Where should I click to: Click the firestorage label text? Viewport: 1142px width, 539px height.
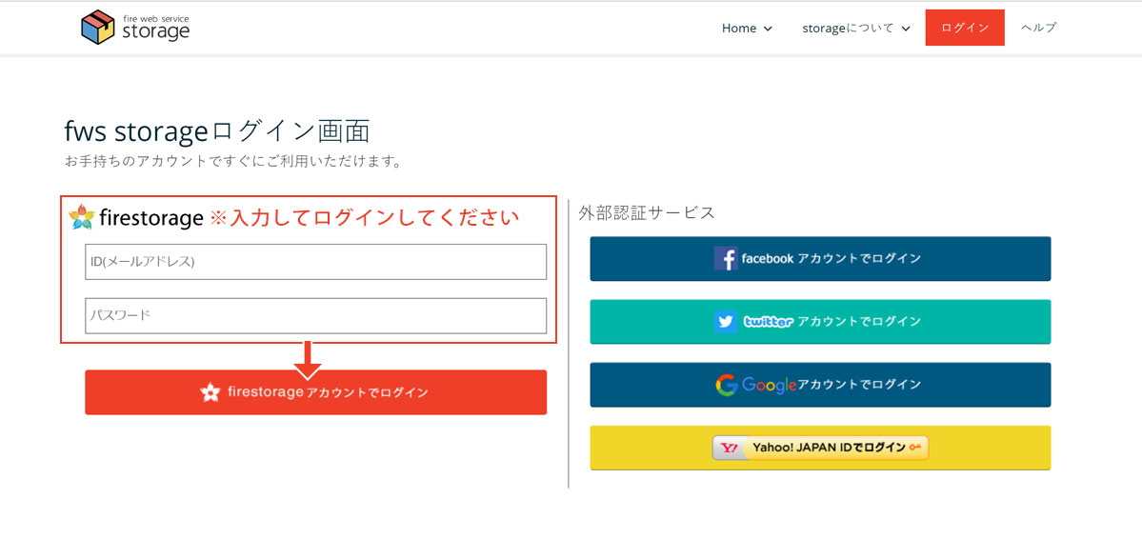[150, 218]
